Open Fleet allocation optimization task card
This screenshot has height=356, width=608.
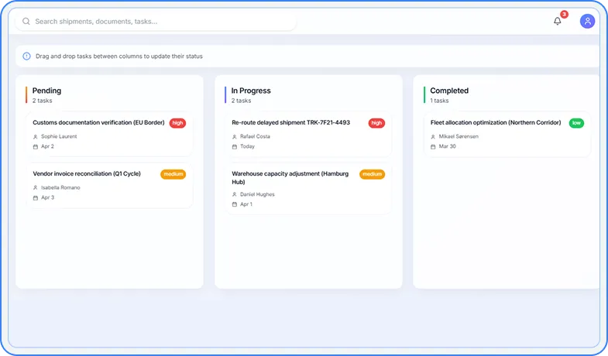tap(496, 122)
